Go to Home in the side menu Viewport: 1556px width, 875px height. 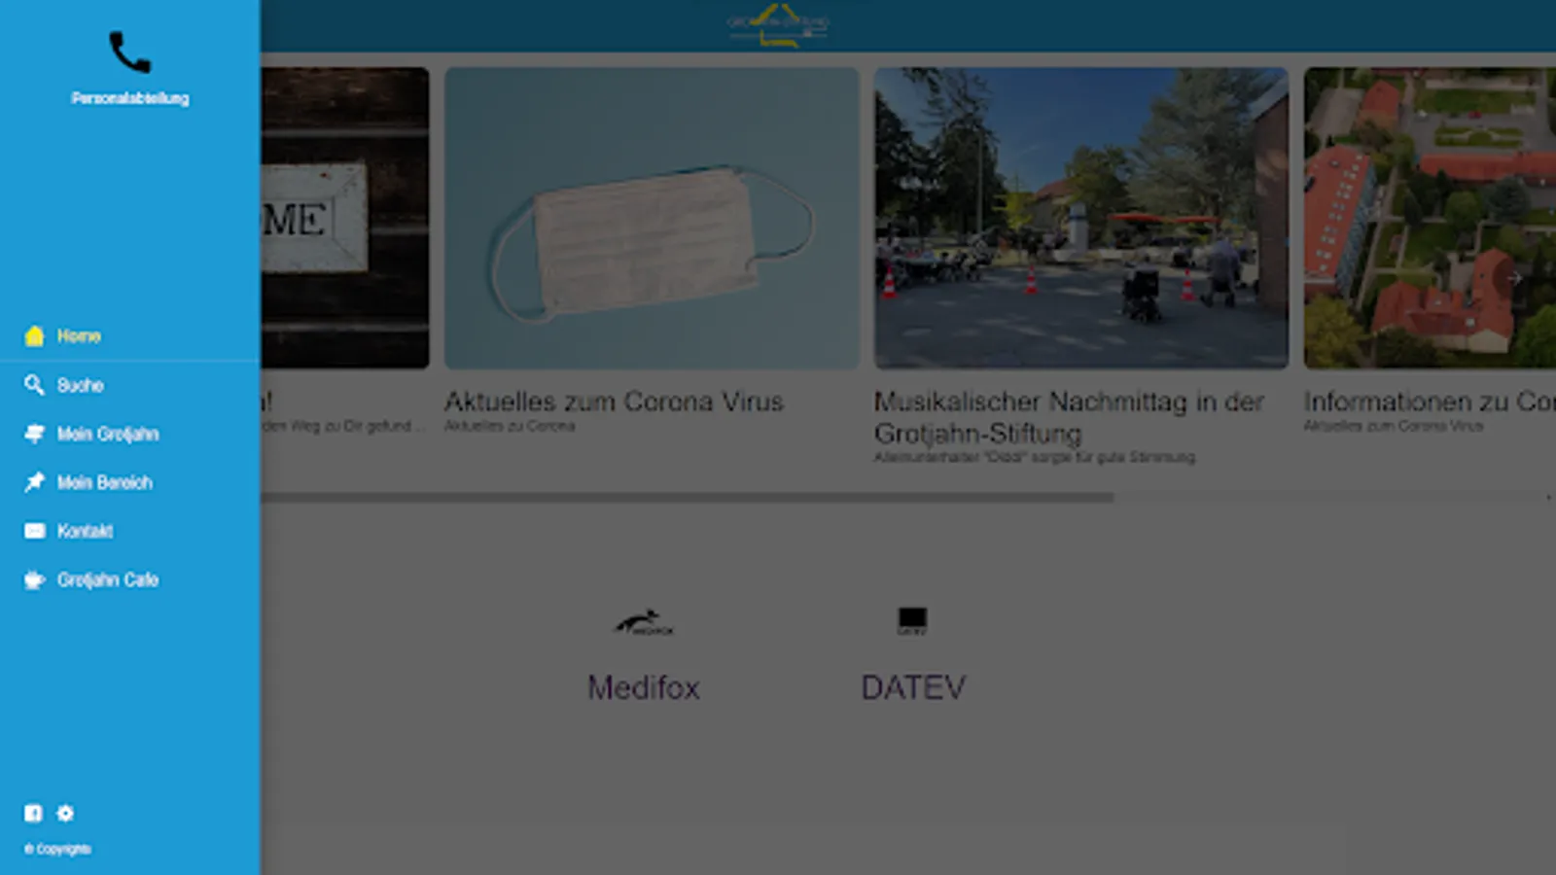pos(130,335)
